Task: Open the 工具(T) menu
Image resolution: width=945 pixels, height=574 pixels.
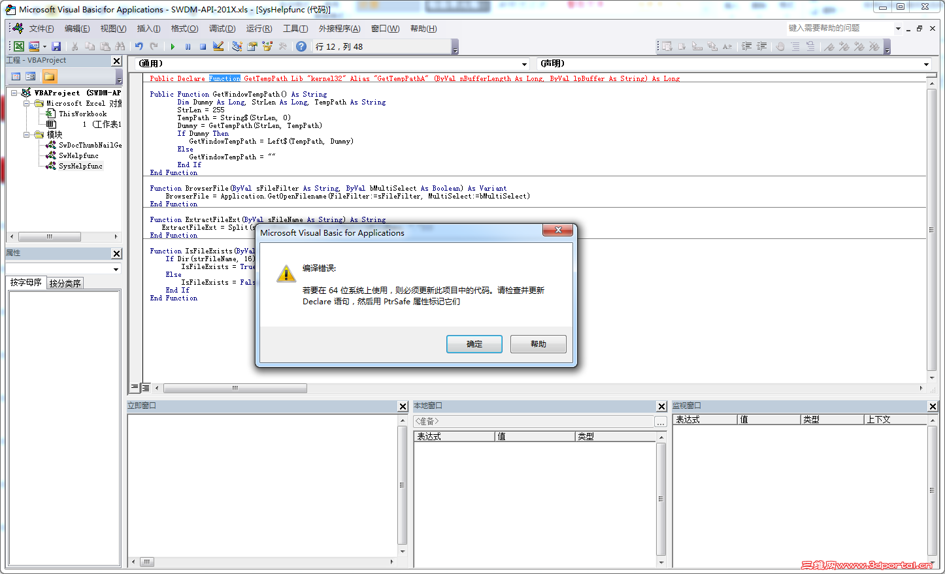Action: pyautogui.click(x=295, y=29)
